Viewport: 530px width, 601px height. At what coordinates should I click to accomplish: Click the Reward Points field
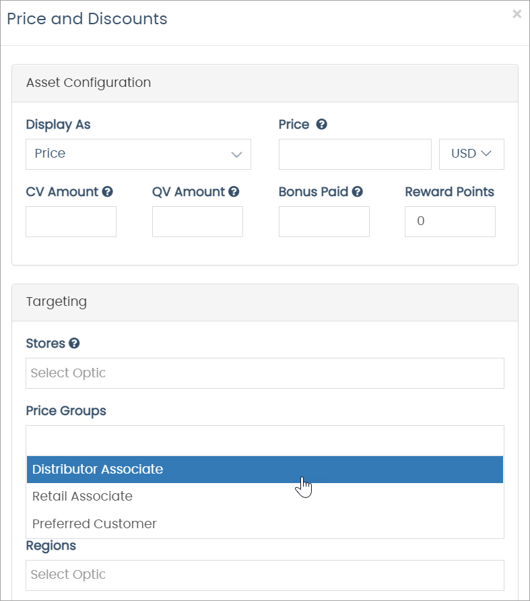450,222
